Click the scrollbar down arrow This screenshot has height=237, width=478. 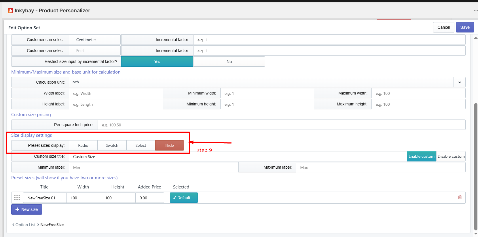(476, 234)
